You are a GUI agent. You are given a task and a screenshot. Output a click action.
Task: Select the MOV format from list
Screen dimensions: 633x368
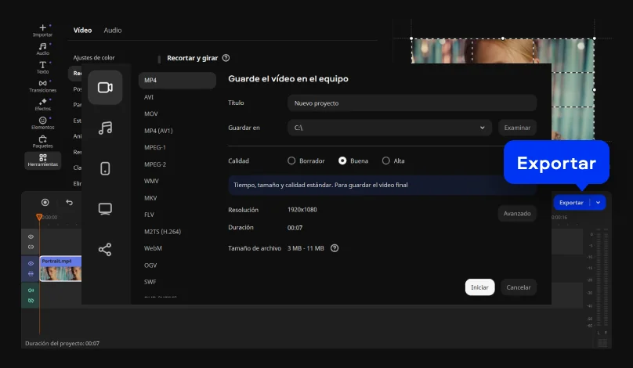pos(151,114)
